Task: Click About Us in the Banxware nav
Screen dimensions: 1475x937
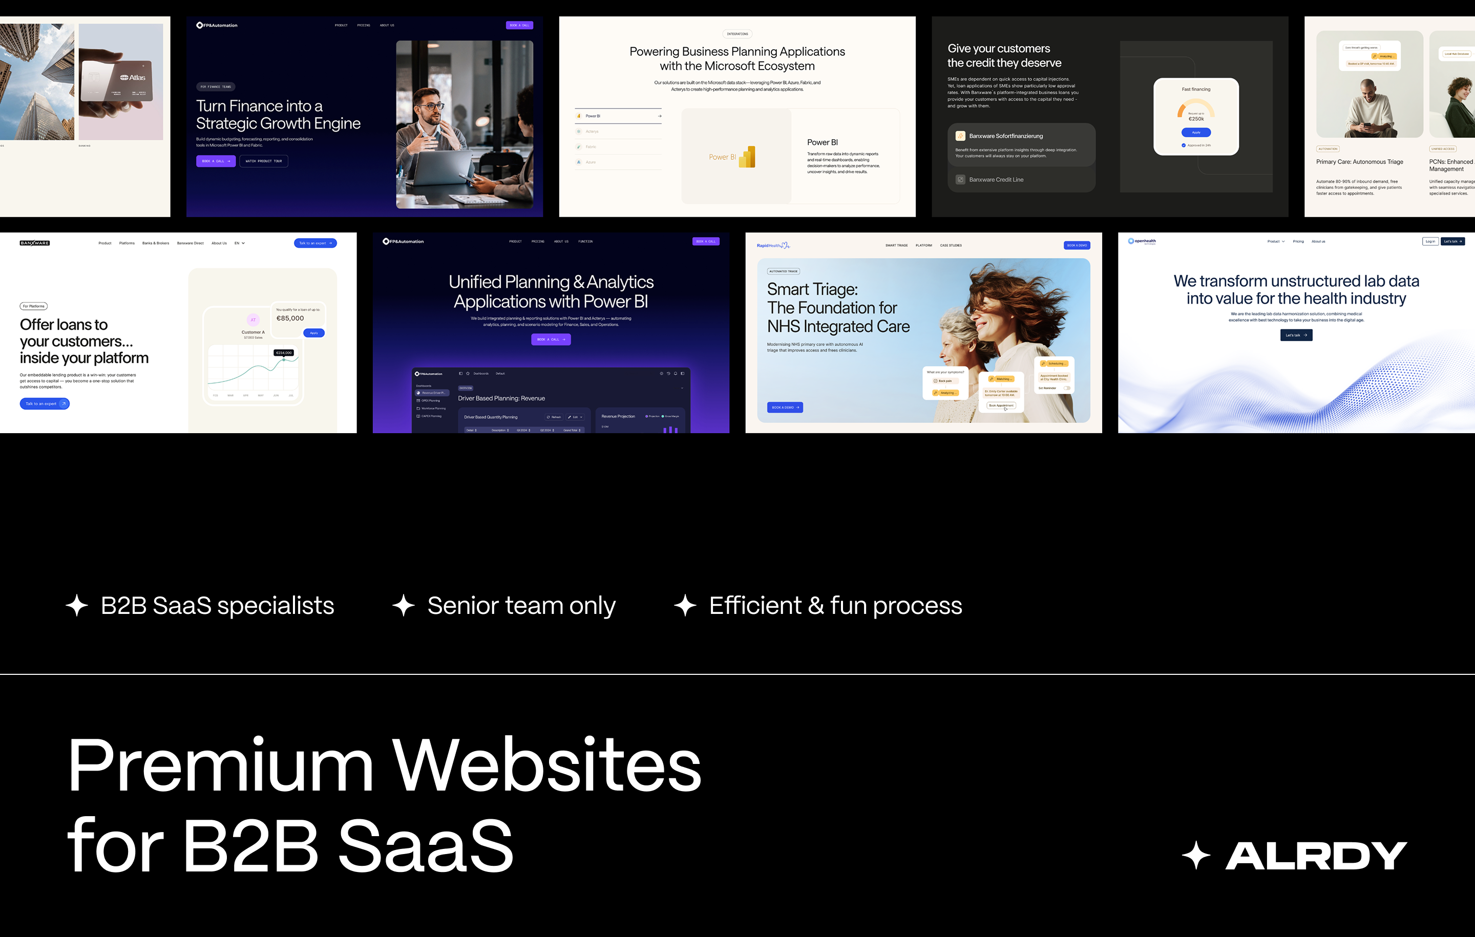Action: click(x=219, y=243)
